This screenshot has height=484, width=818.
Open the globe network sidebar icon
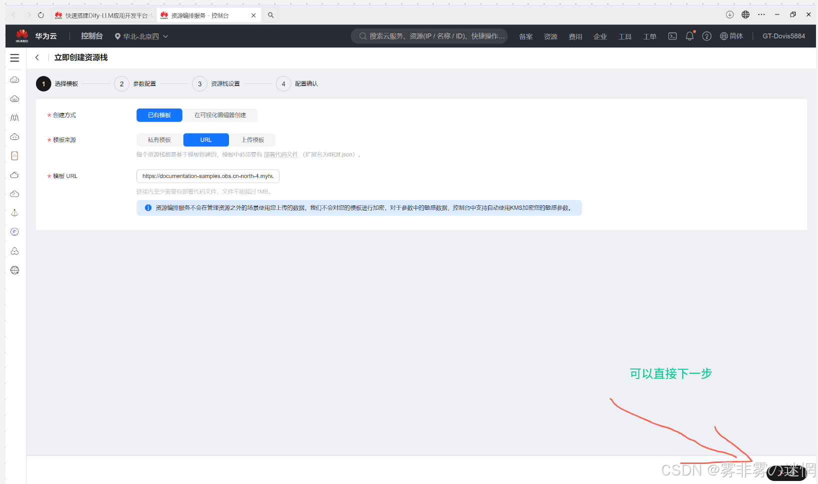[15, 270]
